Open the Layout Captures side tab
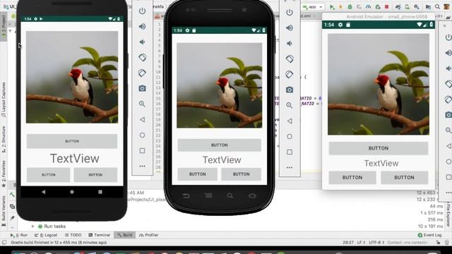 coord(4,99)
